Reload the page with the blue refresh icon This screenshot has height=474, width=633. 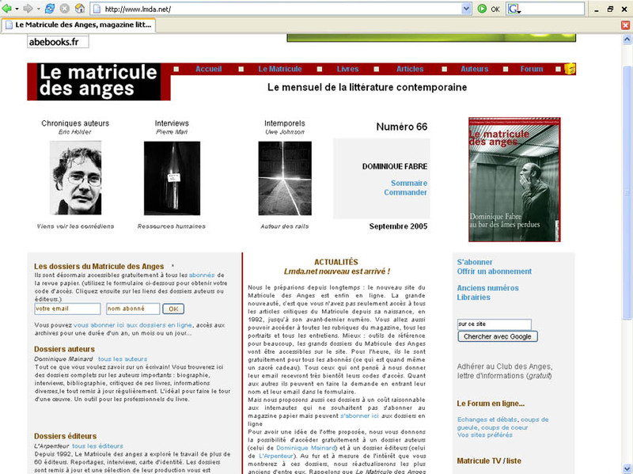tap(50, 9)
